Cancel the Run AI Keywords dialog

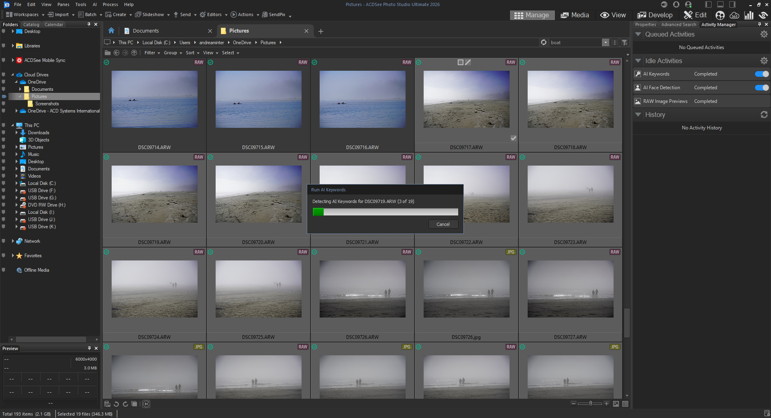tap(443, 224)
